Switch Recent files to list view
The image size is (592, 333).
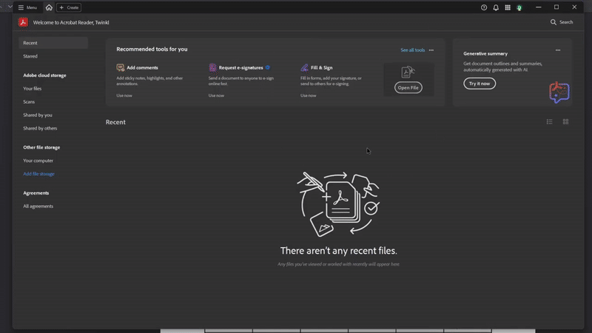[x=549, y=121]
